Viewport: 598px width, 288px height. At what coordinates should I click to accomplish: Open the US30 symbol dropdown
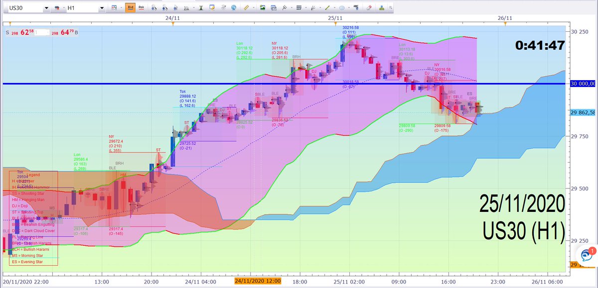47,8
